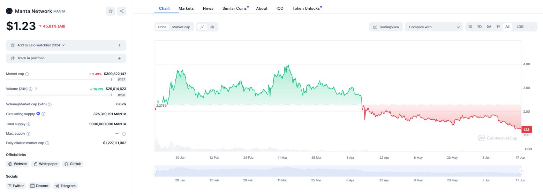The image size is (543, 195).
Task: Click info icon next to Max. supply label
Action: tap(29, 134)
